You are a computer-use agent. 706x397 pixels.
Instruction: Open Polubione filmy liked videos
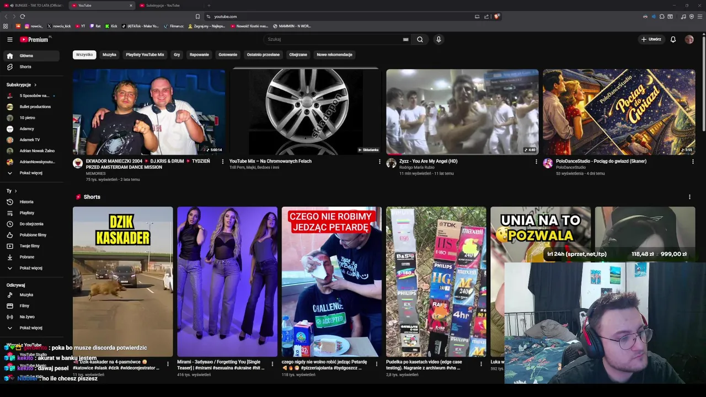[x=31, y=235]
